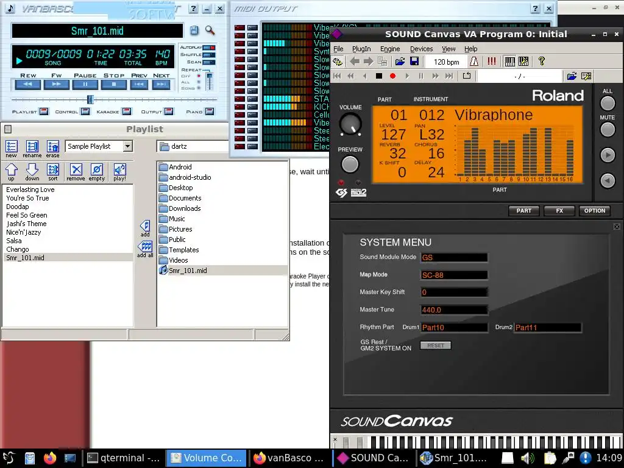
Task: Rename playlist using 'rename' icon
Action: coord(32,149)
